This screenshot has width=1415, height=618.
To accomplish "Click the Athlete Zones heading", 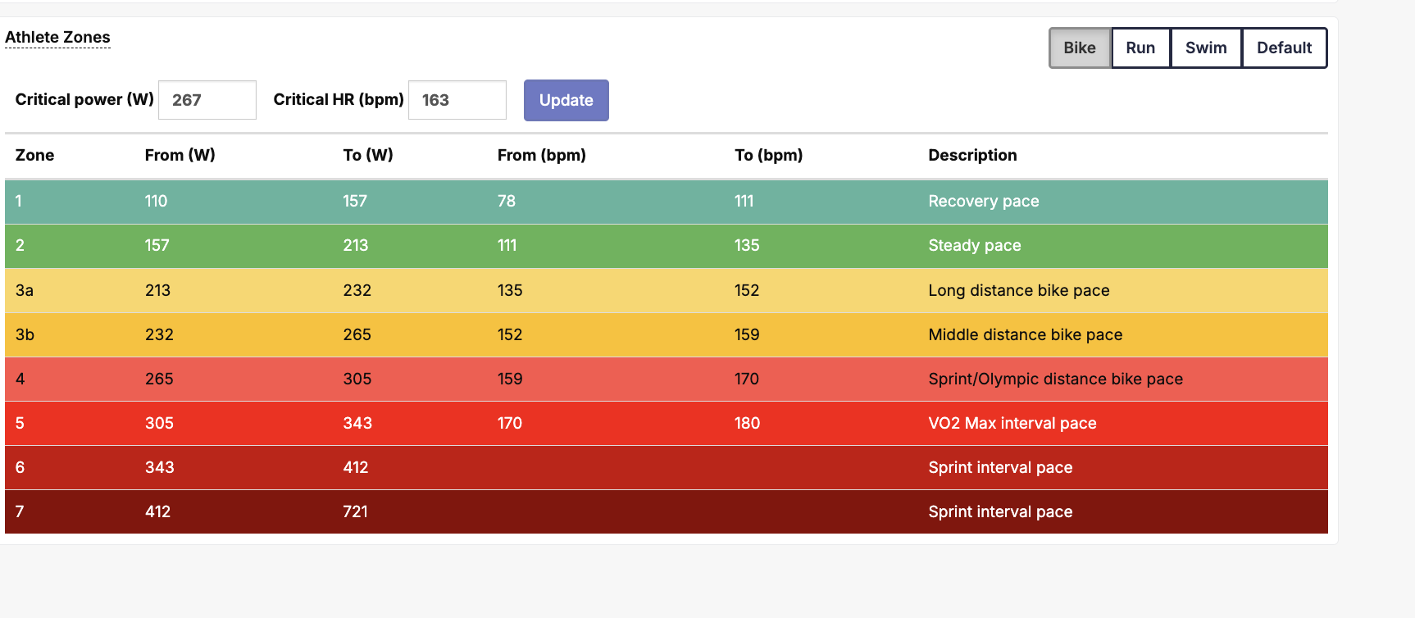I will coord(57,37).
